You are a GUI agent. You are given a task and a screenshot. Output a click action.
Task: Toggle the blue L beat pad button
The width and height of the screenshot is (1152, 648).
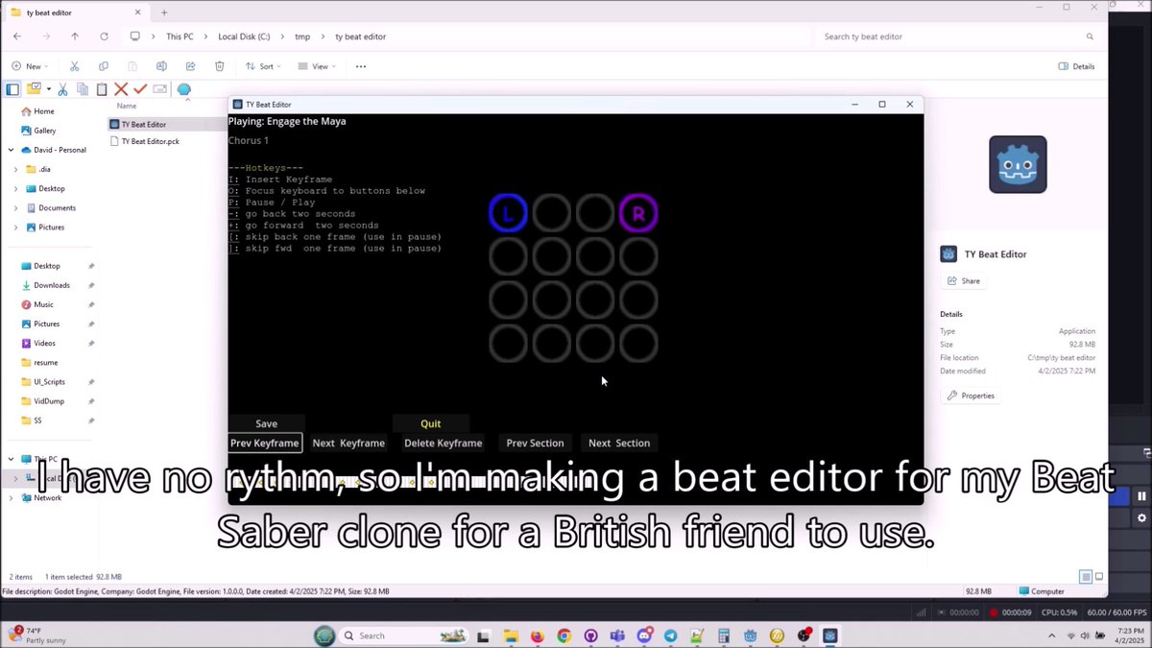[508, 212]
